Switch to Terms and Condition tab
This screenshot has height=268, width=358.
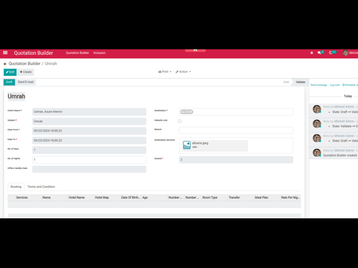pyautogui.click(x=41, y=187)
